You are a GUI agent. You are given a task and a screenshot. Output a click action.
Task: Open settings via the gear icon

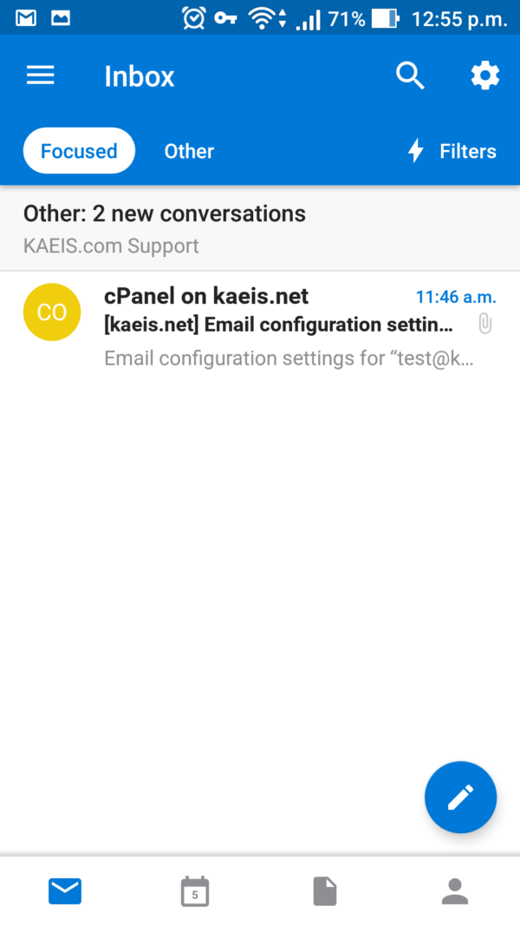[x=484, y=76]
